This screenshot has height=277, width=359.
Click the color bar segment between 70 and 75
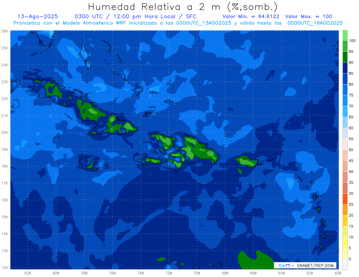pyautogui.click(x=345, y=101)
